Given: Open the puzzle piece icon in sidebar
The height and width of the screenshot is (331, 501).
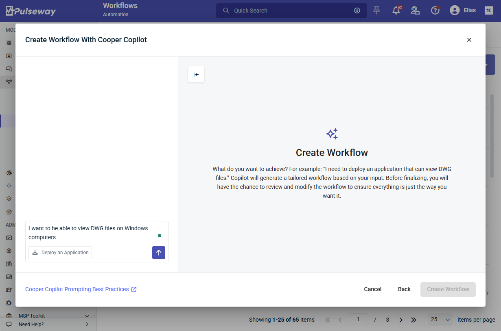Looking at the screenshot, I should (x=9, y=303).
